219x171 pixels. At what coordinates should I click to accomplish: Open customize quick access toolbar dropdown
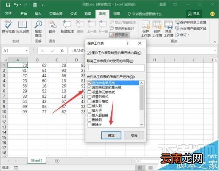click(43, 5)
